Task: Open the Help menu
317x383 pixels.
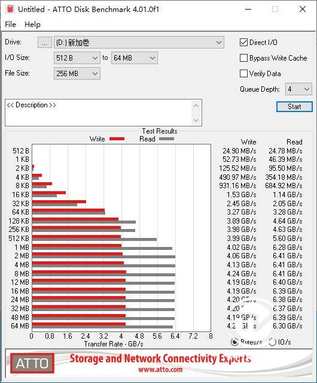Action: point(32,25)
